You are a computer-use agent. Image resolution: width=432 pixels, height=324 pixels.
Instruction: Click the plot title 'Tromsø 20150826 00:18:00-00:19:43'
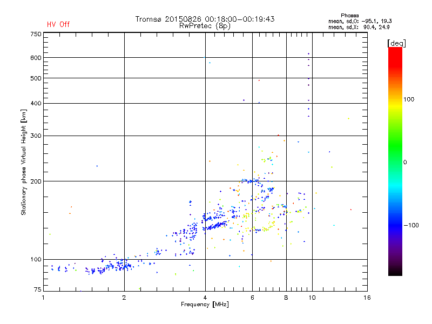coord(205,19)
